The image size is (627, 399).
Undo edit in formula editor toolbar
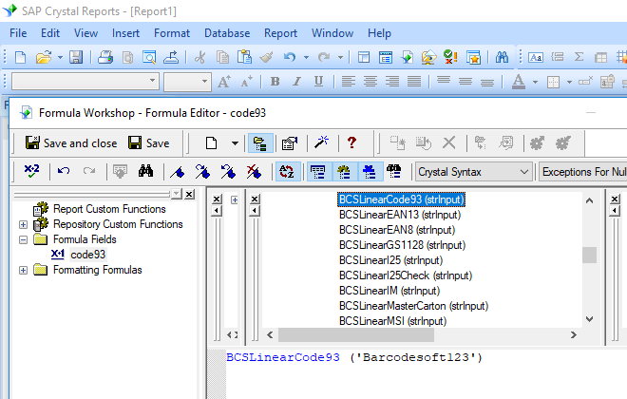click(64, 172)
